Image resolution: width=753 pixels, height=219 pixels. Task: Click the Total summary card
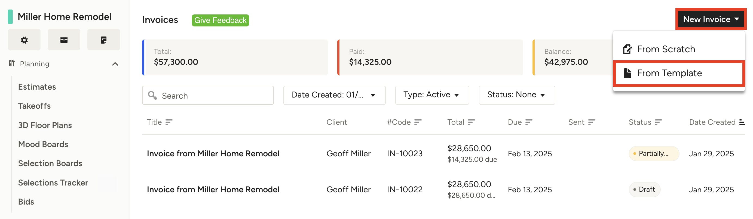pyautogui.click(x=235, y=57)
